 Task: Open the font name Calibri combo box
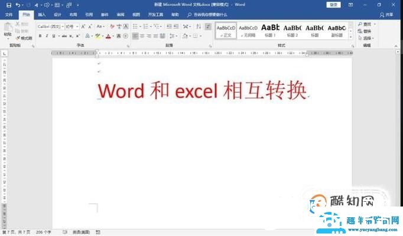(50, 27)
